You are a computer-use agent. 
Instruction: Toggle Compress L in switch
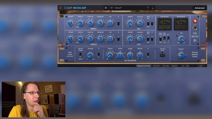pyautogui.click(x=119, y=23)
